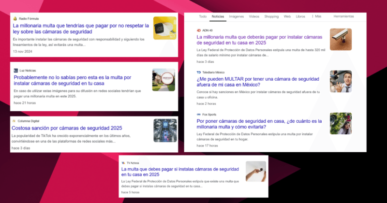The image size is (387, 203).
Task: Click the 'hace 2 horas' timestamp
Action: click(x=206, y=103)
